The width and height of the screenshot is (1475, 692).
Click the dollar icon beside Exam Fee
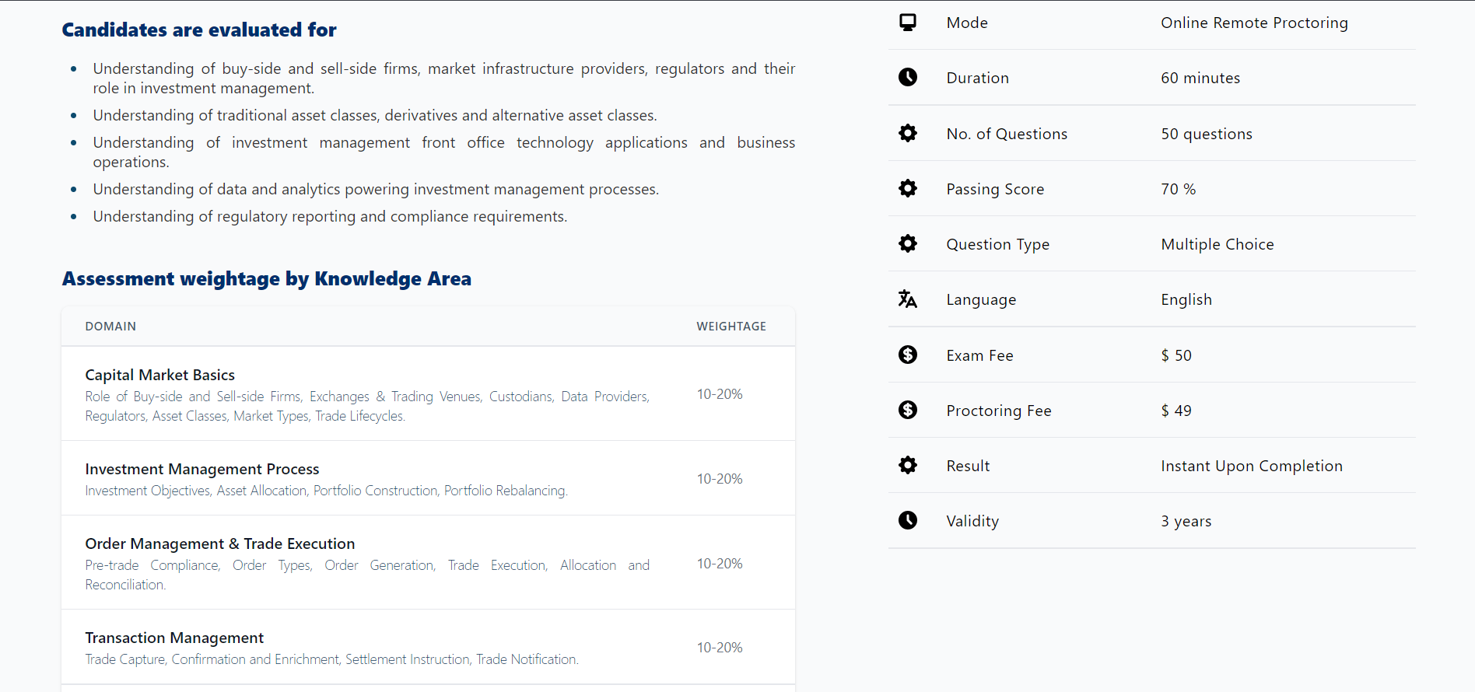click(908, 355)
